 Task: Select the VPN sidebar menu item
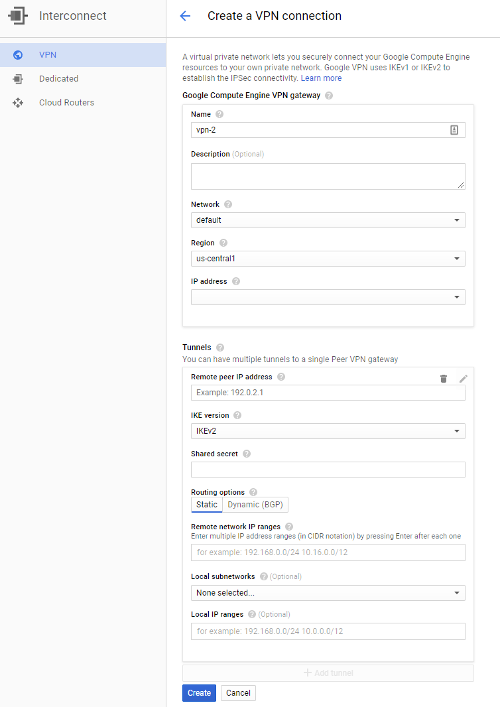coord(83,55)
